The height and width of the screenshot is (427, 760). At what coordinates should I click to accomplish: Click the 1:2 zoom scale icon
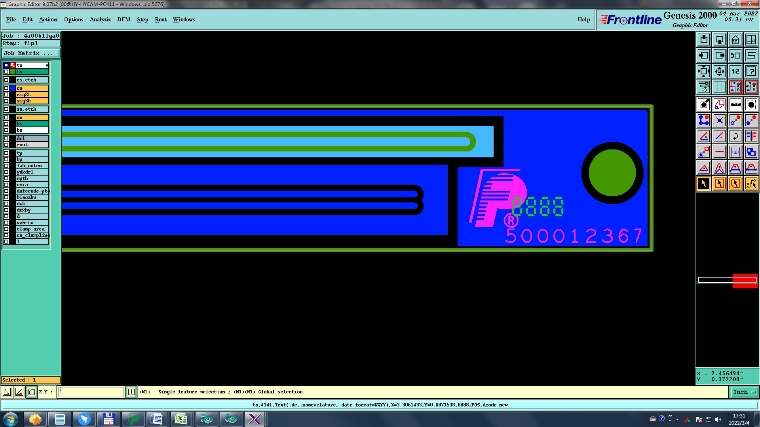pyautogui.click(x=735, y=71)
